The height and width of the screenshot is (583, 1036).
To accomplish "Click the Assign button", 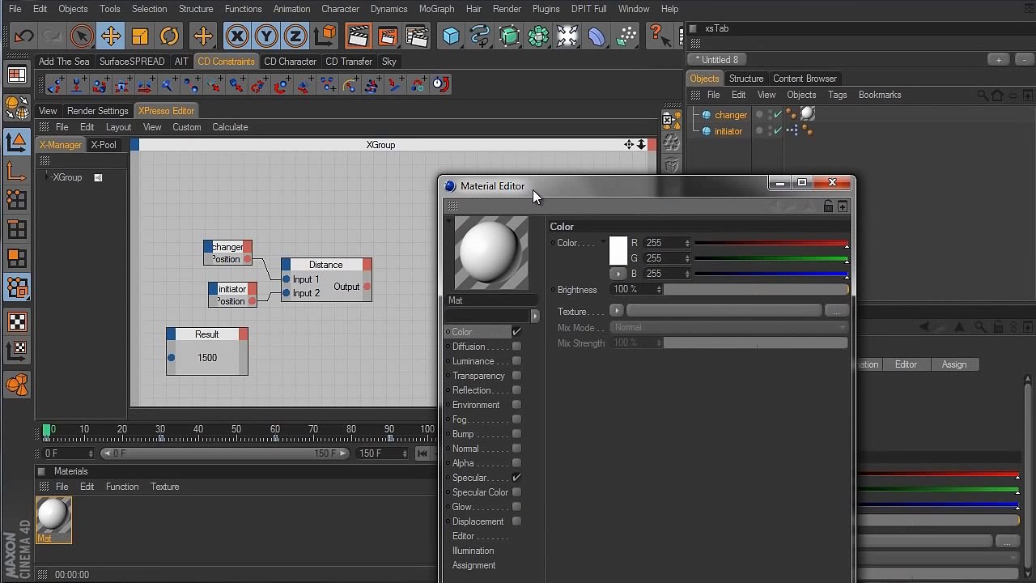I will (953, 364).
